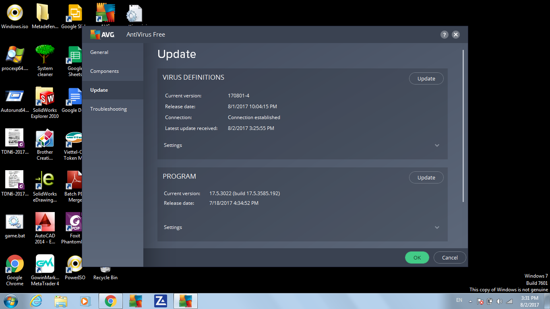Select the Google Docs desktop shortcut

click(x=75, y=101)
